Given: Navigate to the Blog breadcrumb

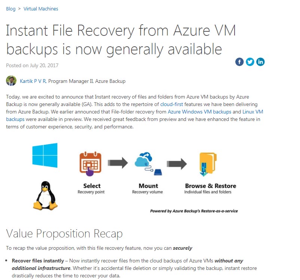Looking at the screenshot, I should pos(10,9).
